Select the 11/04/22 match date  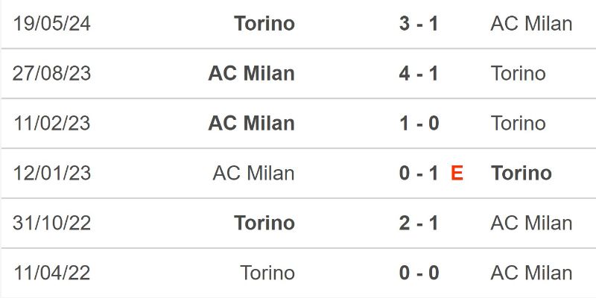tap(51, 273)
